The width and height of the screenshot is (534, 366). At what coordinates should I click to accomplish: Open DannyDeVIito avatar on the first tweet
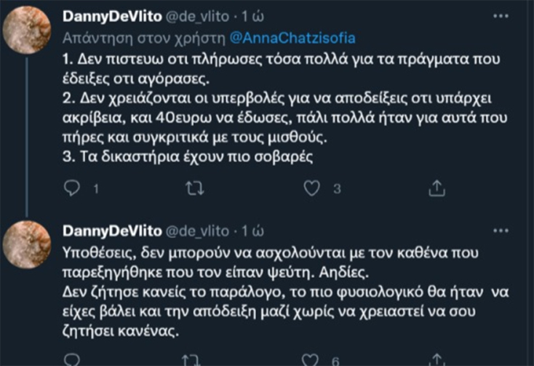pos(27,31)
